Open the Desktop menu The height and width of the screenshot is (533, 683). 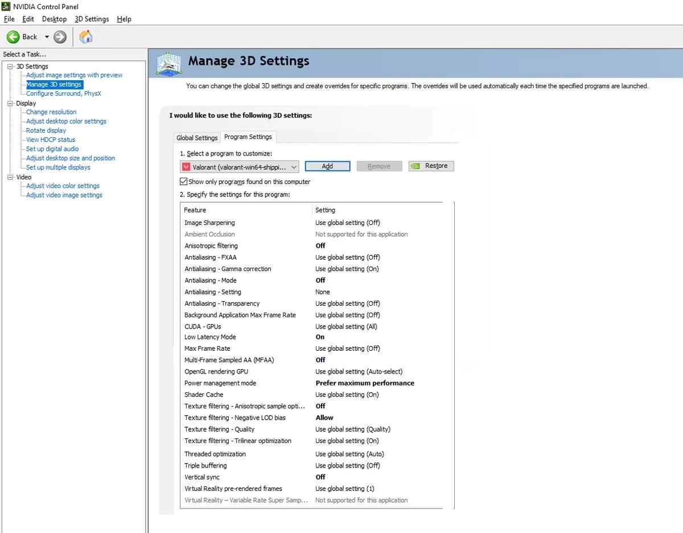coord(54,19)
